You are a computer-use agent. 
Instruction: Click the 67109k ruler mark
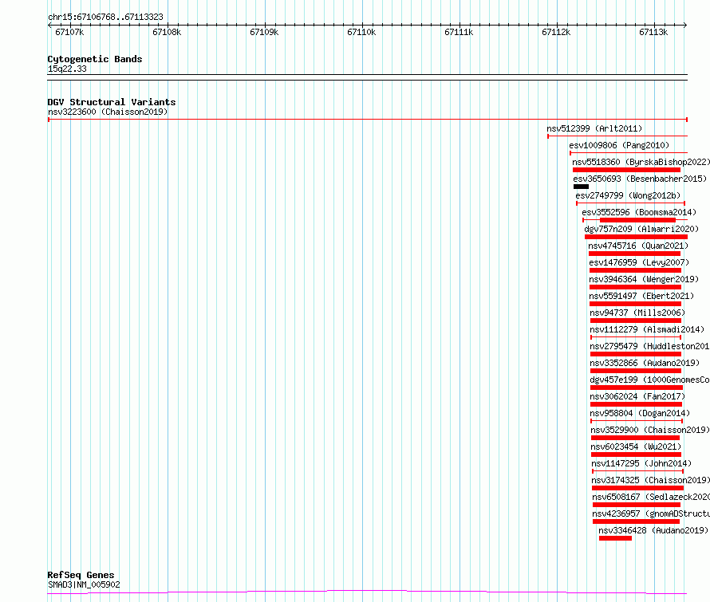pos(264,32)
